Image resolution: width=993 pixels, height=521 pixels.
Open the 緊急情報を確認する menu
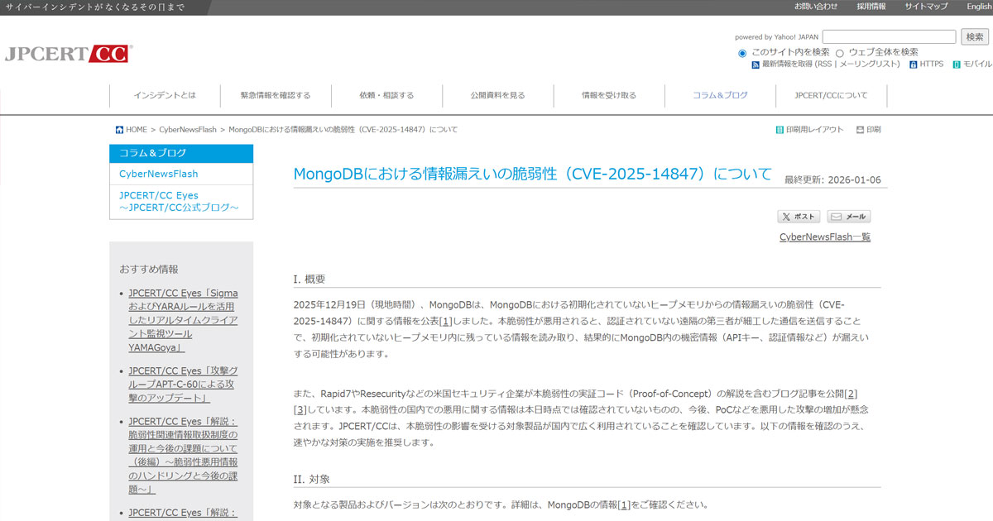276,95
